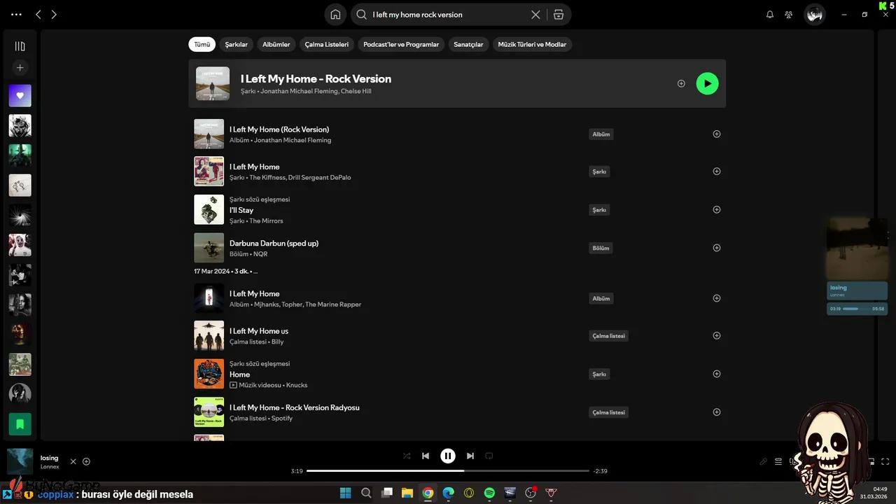The image size is (896, 504).
Task: Open I Left My Home us playlist
Action: [259, 331]
